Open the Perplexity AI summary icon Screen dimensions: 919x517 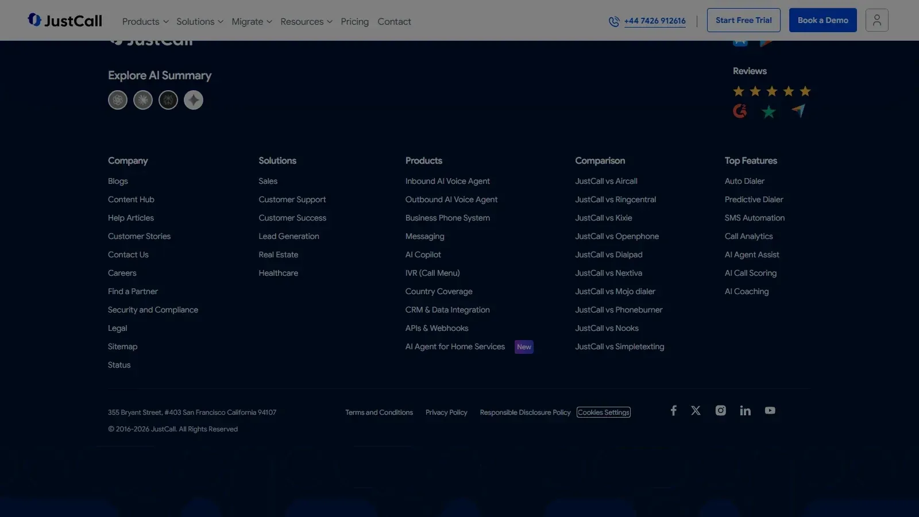168,100
